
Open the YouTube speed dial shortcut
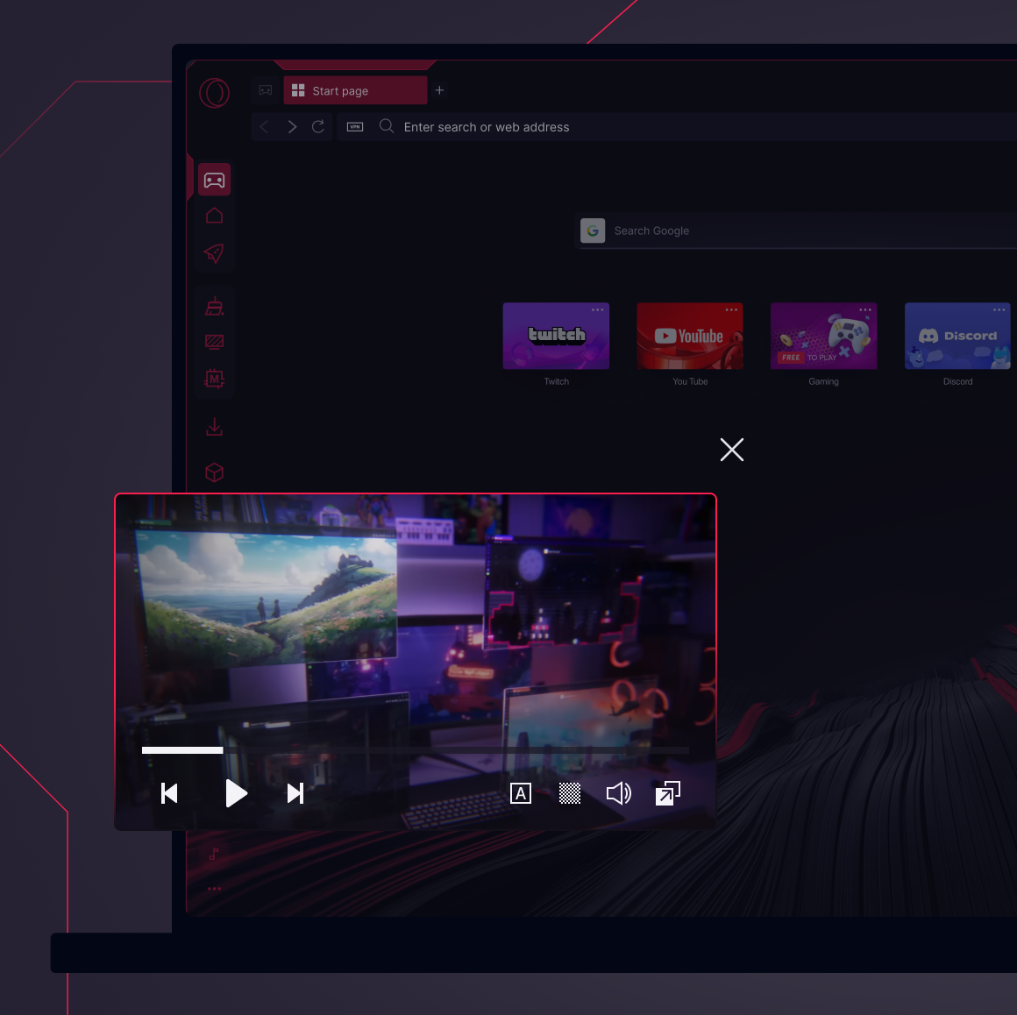coord(690,336)
